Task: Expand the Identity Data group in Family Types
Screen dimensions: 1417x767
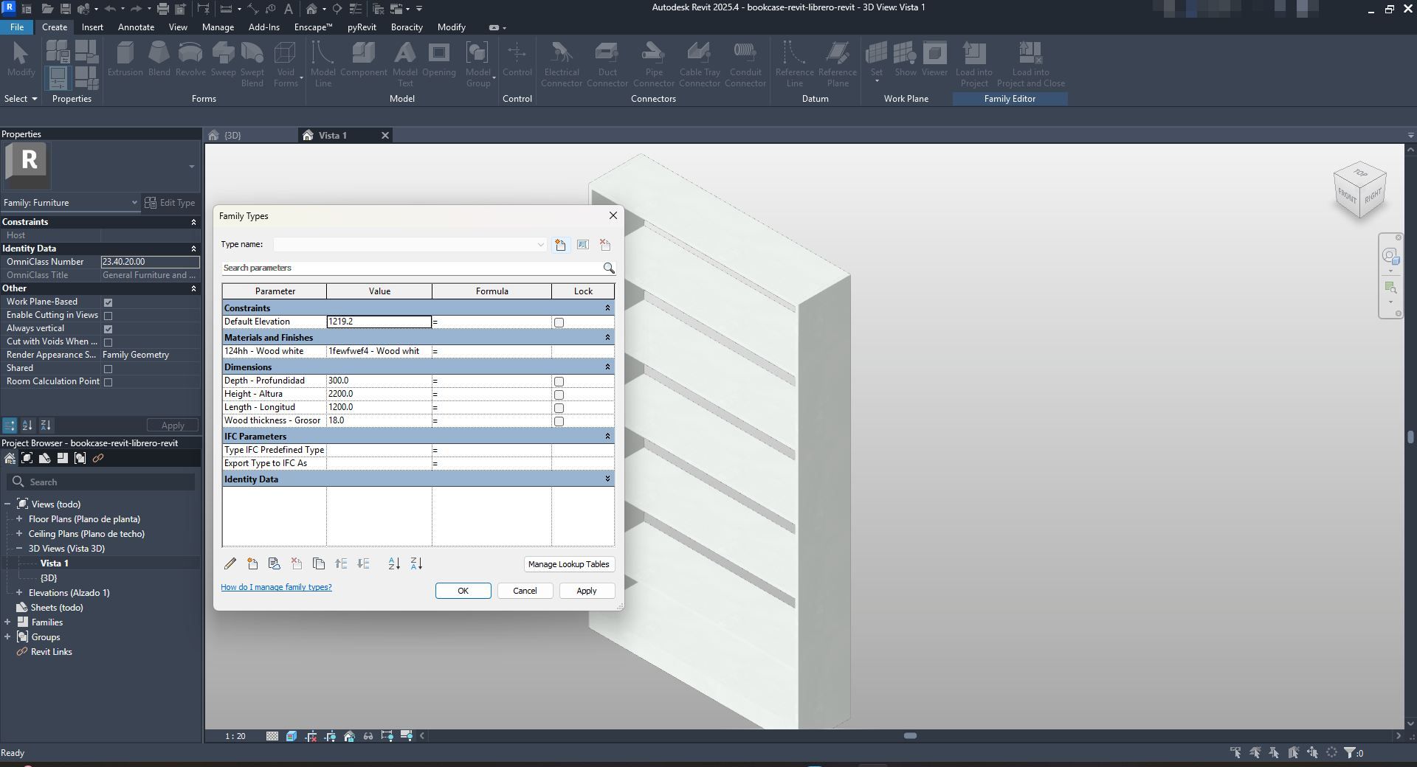Action: [607, 479]
